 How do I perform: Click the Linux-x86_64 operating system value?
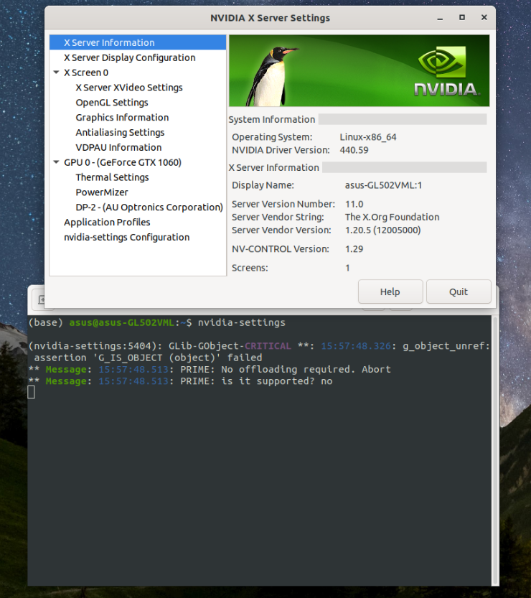click(x=368, y=137)
